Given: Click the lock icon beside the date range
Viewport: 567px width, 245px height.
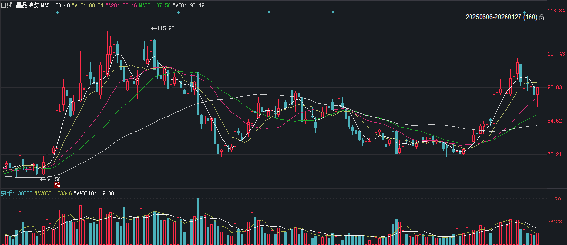Looking at the screenshot, I should point(542,18).
